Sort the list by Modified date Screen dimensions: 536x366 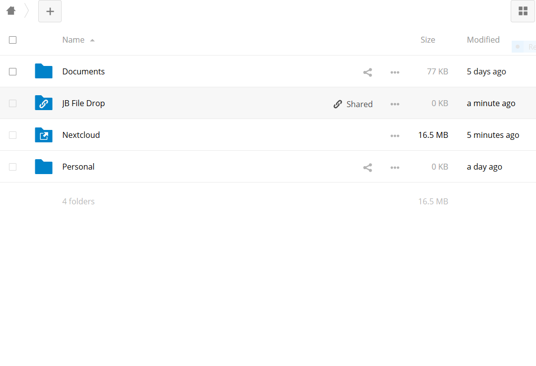pos(483,40)
